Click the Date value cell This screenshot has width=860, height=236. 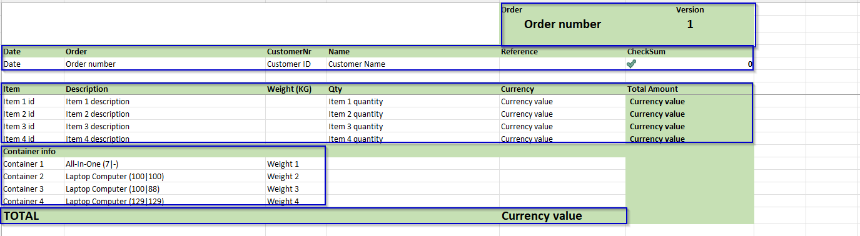tap(33, 64)
